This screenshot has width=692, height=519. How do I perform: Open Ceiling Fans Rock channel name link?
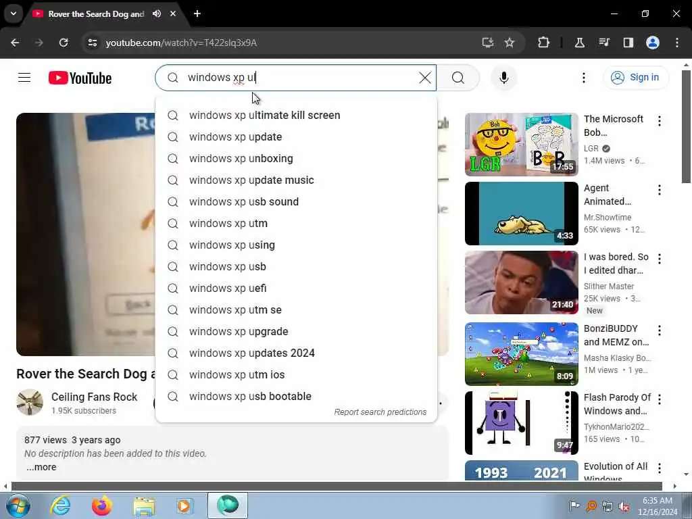[x=94, y=397]
